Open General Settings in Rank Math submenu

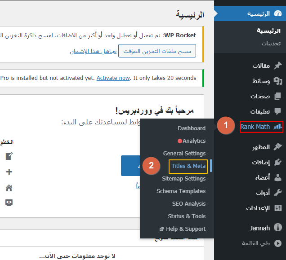pos(184,154)
